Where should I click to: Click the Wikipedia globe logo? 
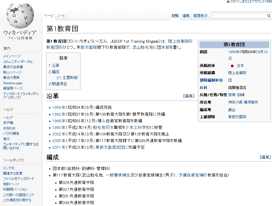pos(20,16)
